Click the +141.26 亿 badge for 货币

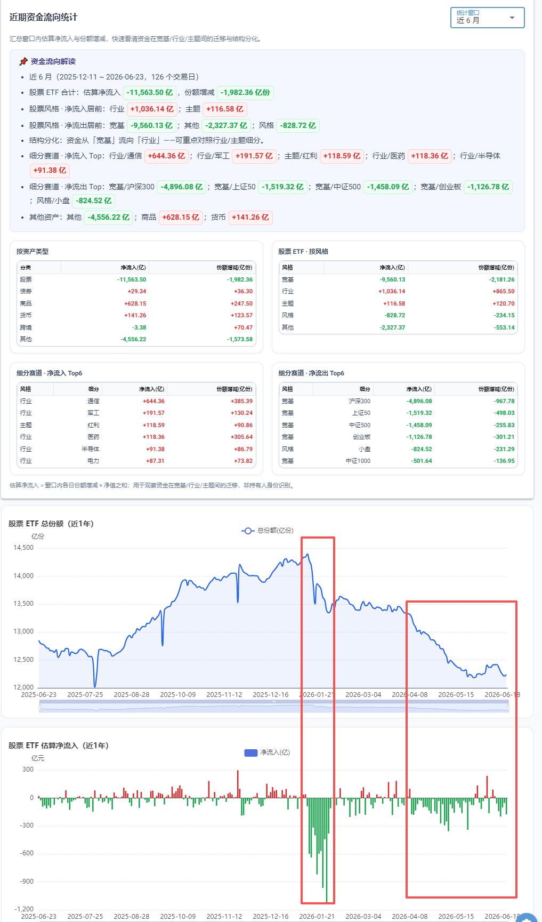click(x=250, y=218)
